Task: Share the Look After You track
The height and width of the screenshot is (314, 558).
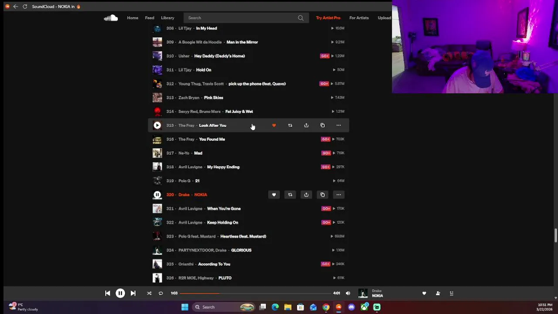Action: point(306,126)
